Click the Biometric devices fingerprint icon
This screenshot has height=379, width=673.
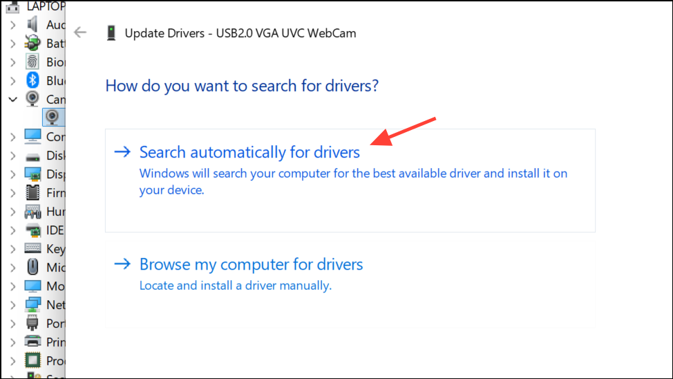pos(32,62)
